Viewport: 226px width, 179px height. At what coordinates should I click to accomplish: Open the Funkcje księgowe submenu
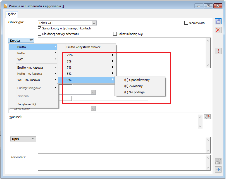pyautogui.click(x=33, y=88)
